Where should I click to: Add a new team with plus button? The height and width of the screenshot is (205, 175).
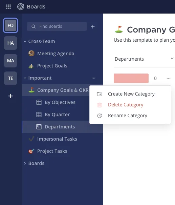pos(10,96)
